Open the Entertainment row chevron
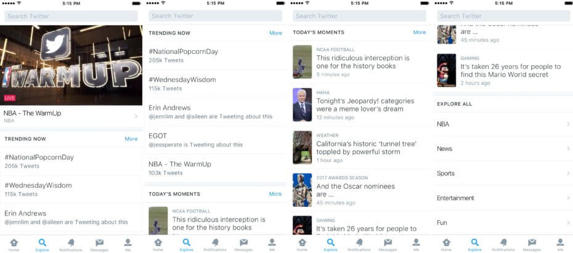Image resolution: width=573 pixels, height=253 pixels. click(567, 198)
